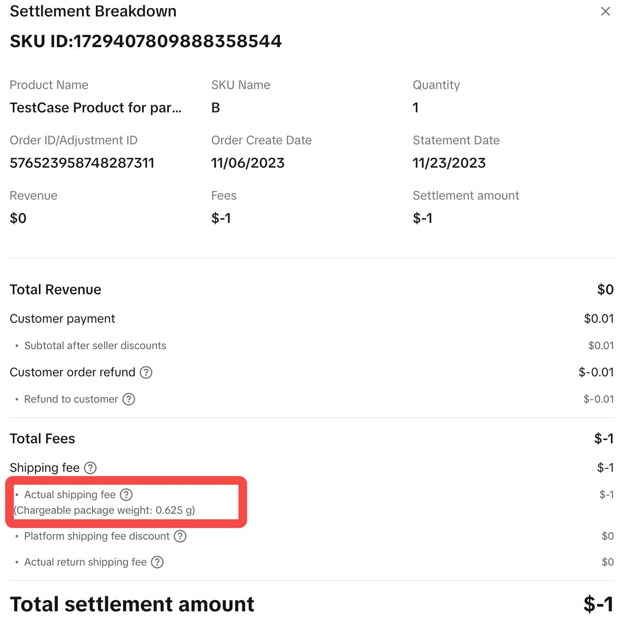Click the Statement Date 11/23/2023
The image size is (622, 623).
pyautogui.click(x=449, y=163)
